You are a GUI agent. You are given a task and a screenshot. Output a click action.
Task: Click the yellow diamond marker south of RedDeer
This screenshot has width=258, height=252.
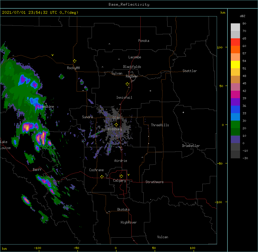pos(128,84)
